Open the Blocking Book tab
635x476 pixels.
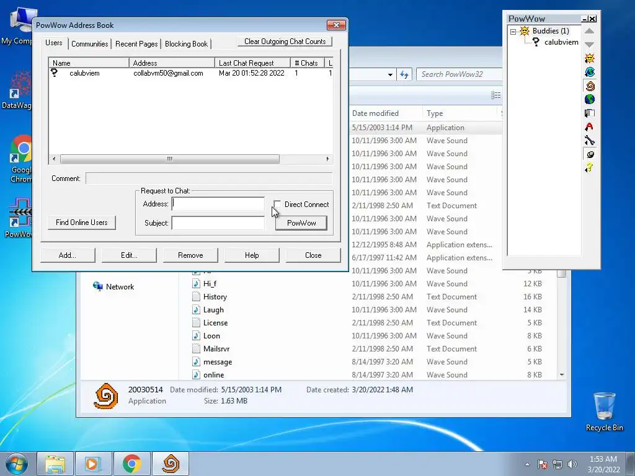[x=186, y=44]
